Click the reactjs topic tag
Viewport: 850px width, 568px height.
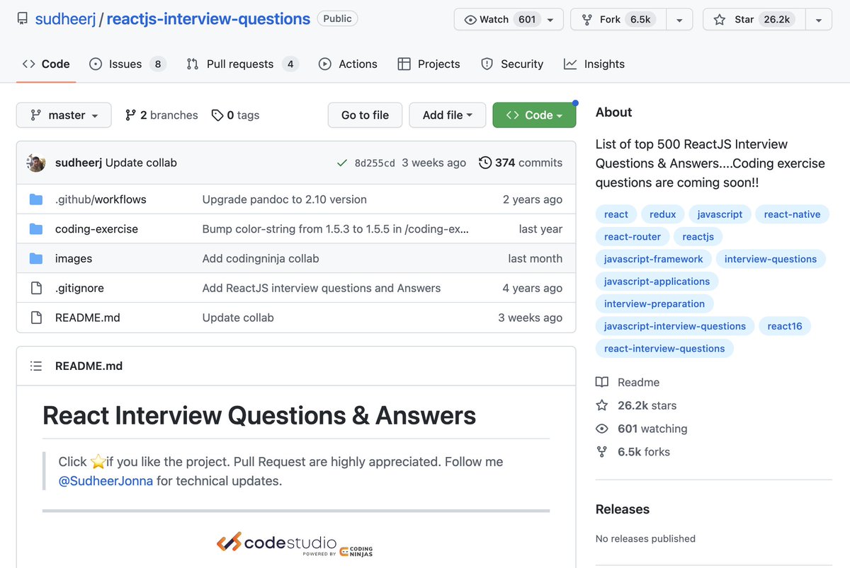click(x=698, y=237)
